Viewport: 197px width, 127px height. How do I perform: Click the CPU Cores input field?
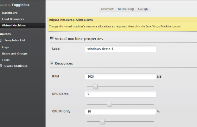click(120, 94)
